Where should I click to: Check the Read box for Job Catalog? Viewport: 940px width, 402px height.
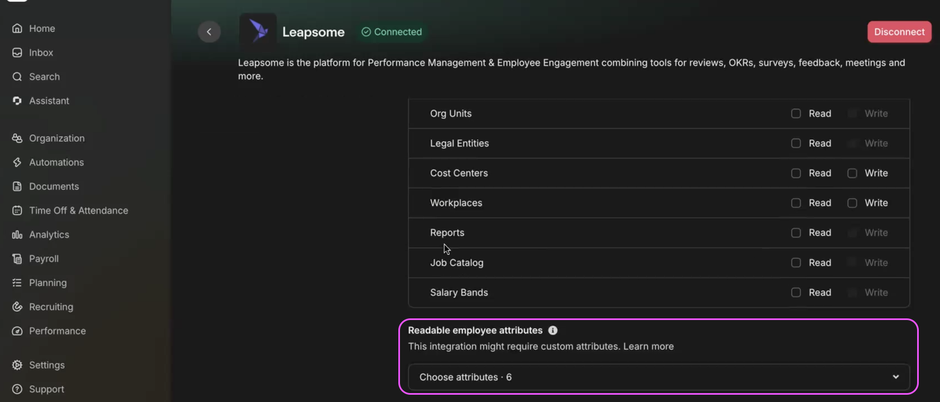(x=796, y=263)
